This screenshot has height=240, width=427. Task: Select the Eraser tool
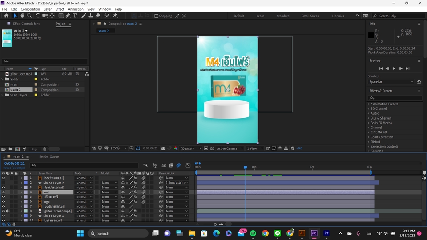point(98,16)
